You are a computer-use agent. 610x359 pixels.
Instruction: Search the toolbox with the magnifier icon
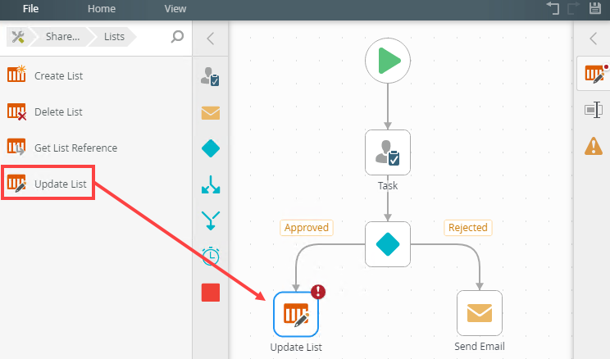pos(177,37)
